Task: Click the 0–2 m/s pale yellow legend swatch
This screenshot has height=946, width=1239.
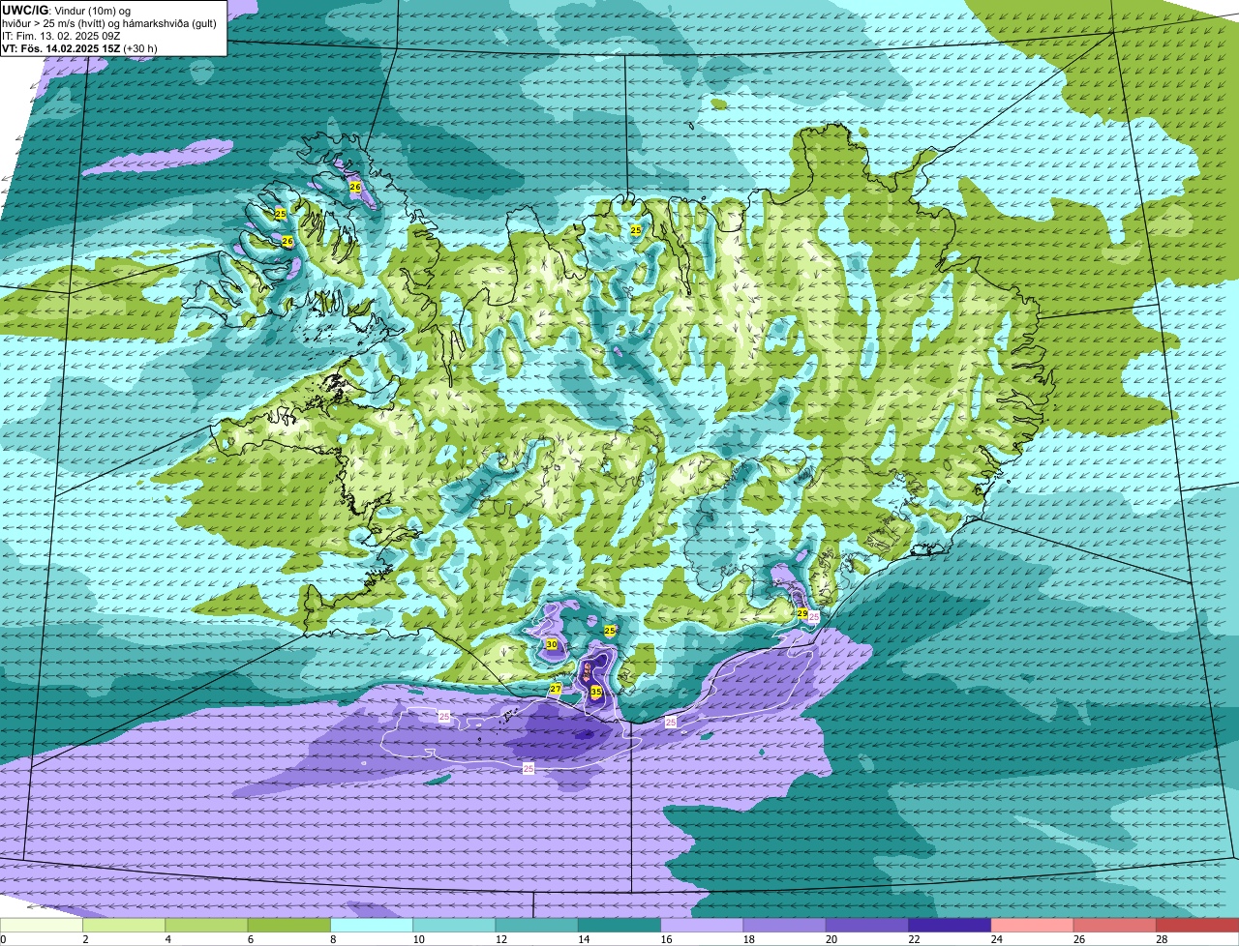Action: pyautogui.click(x=42, y=926)
